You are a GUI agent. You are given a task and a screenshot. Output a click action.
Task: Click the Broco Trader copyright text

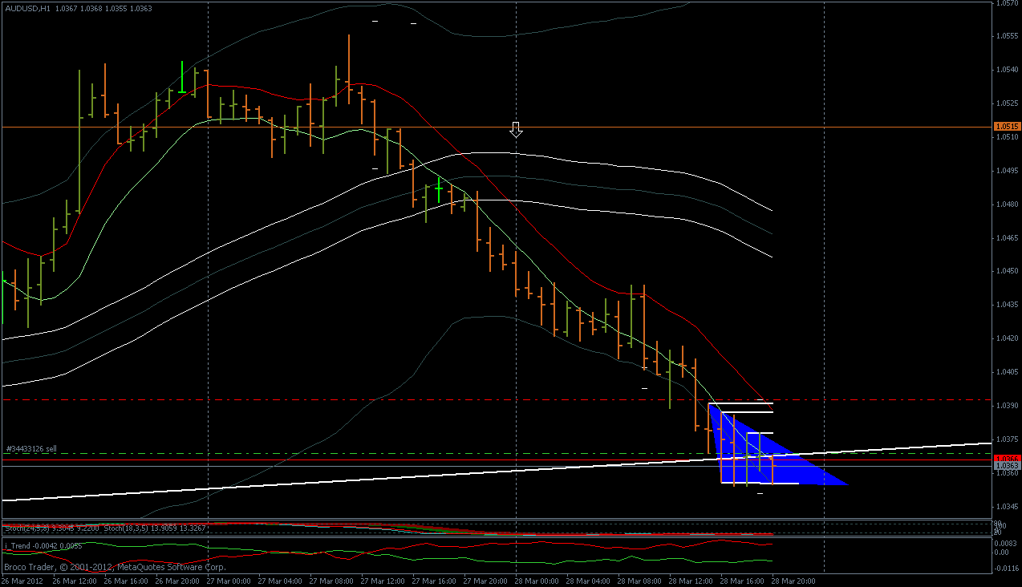click(115, 566)
